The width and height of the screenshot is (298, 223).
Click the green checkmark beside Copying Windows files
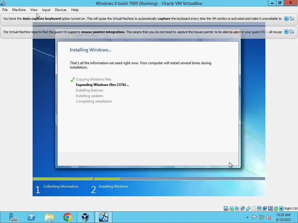72,80
